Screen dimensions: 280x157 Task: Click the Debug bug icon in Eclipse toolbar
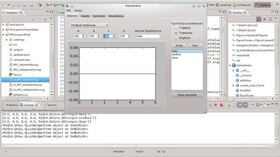(48, 5)
